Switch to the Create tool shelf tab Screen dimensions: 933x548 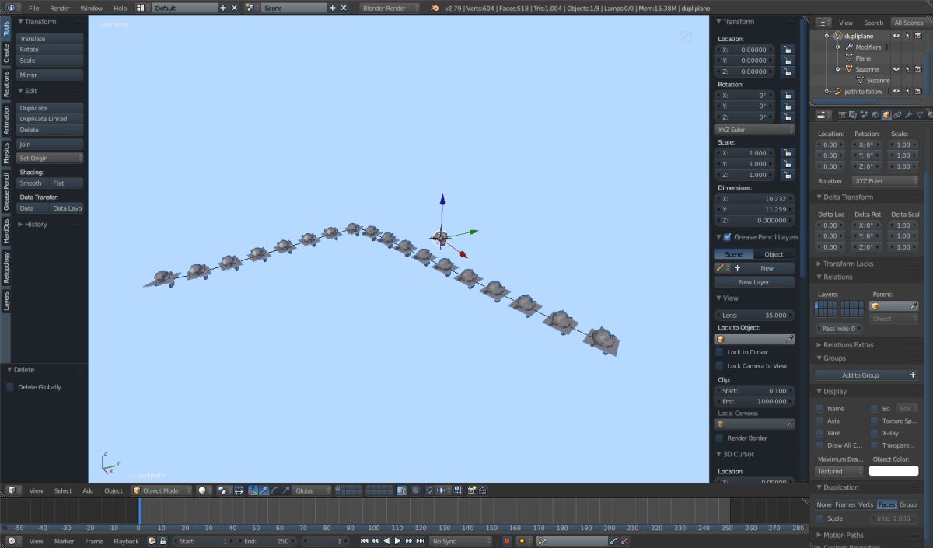tap(6, 53)
